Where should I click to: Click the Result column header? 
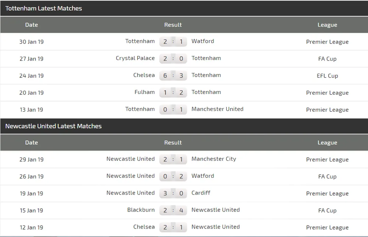[x=173, y=25]
